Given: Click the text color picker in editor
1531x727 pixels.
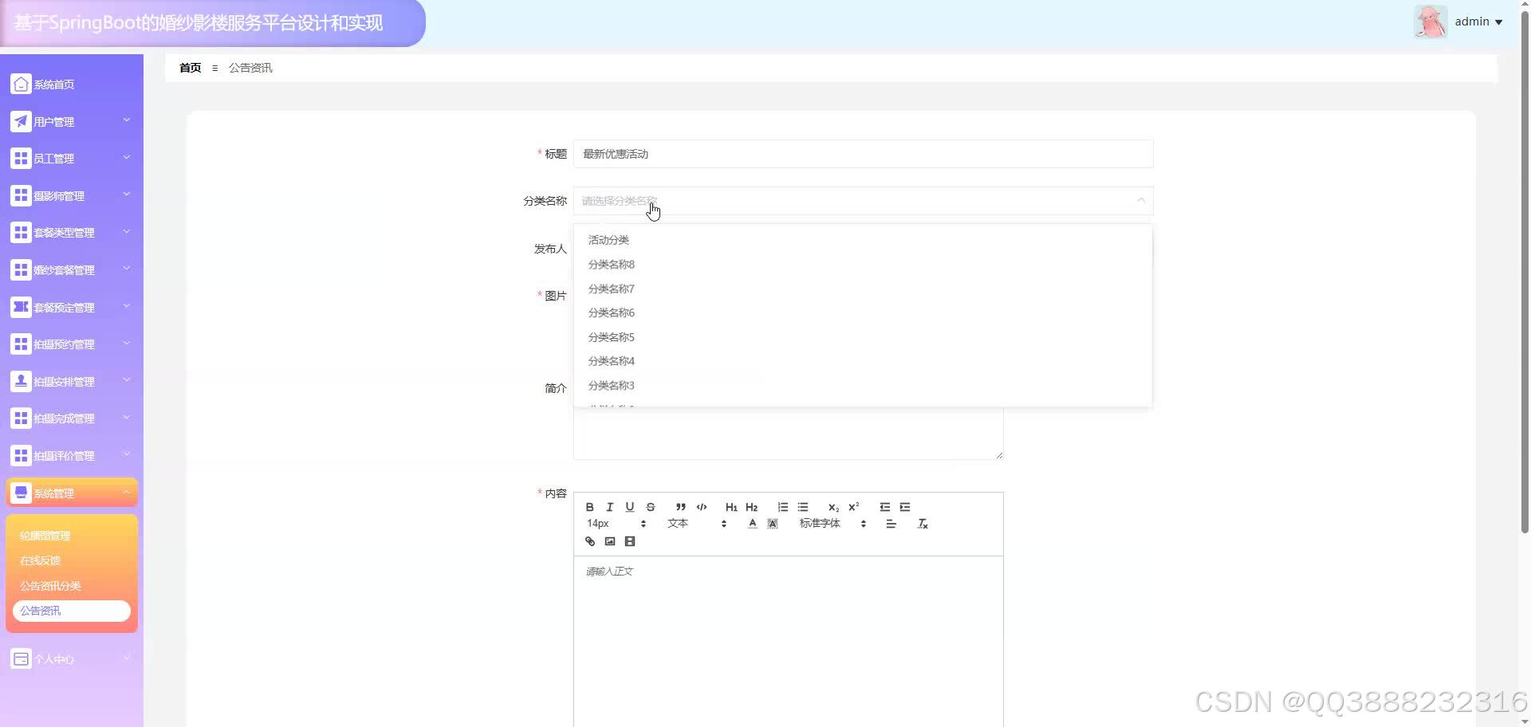Looking at the screenshot, I should (x=752, y=523).
